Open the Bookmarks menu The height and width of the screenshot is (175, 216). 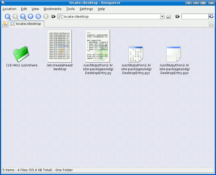(x=53, y=9)
